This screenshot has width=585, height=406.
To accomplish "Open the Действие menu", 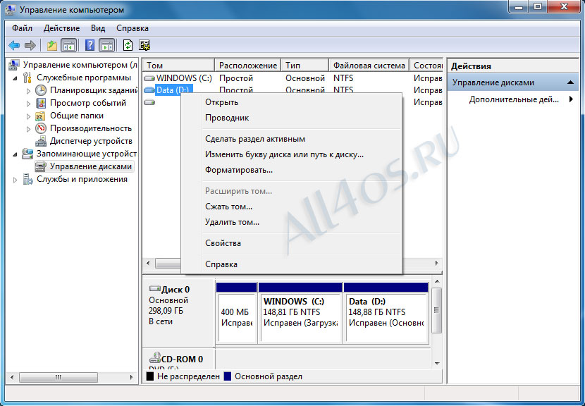I will (61, 28).
